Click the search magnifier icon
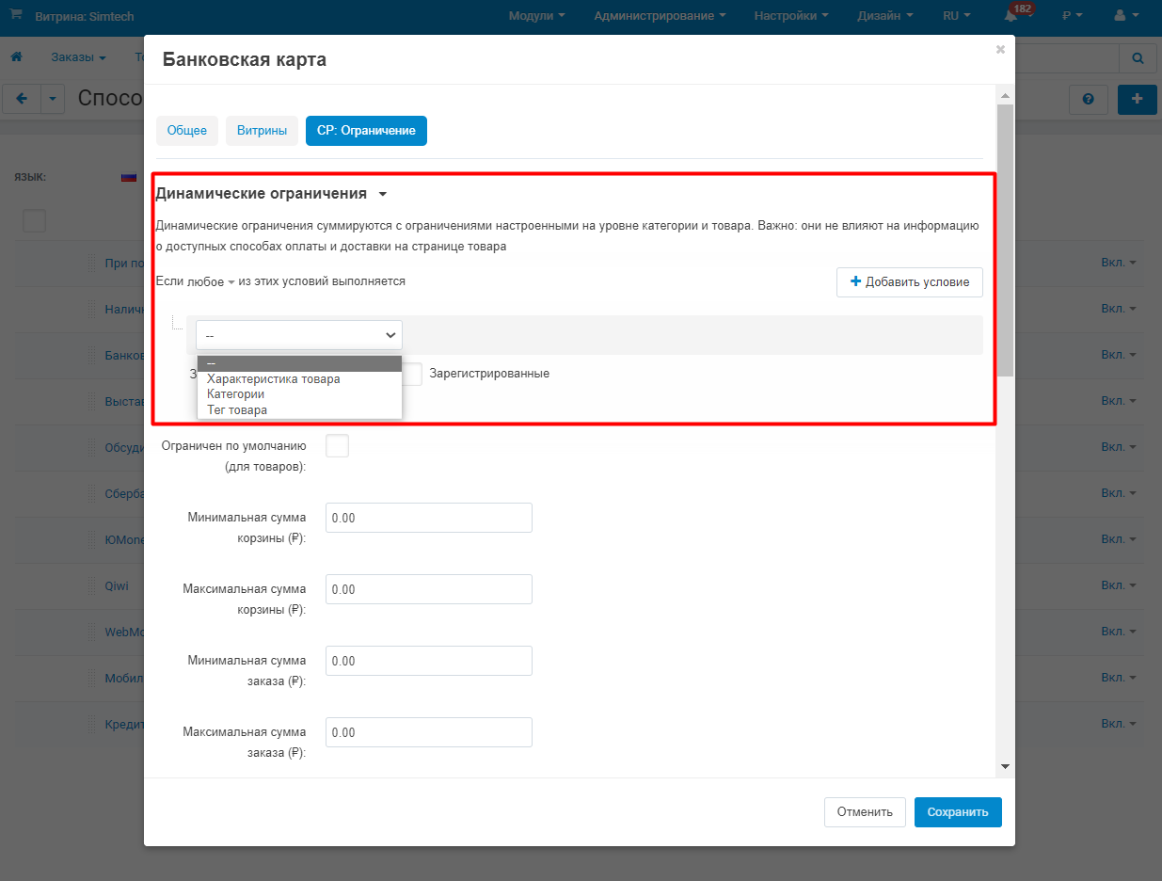 (1138, 58)
